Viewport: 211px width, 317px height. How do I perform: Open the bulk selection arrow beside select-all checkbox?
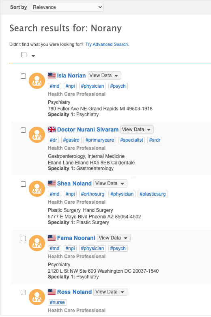[x=33, y=56]
